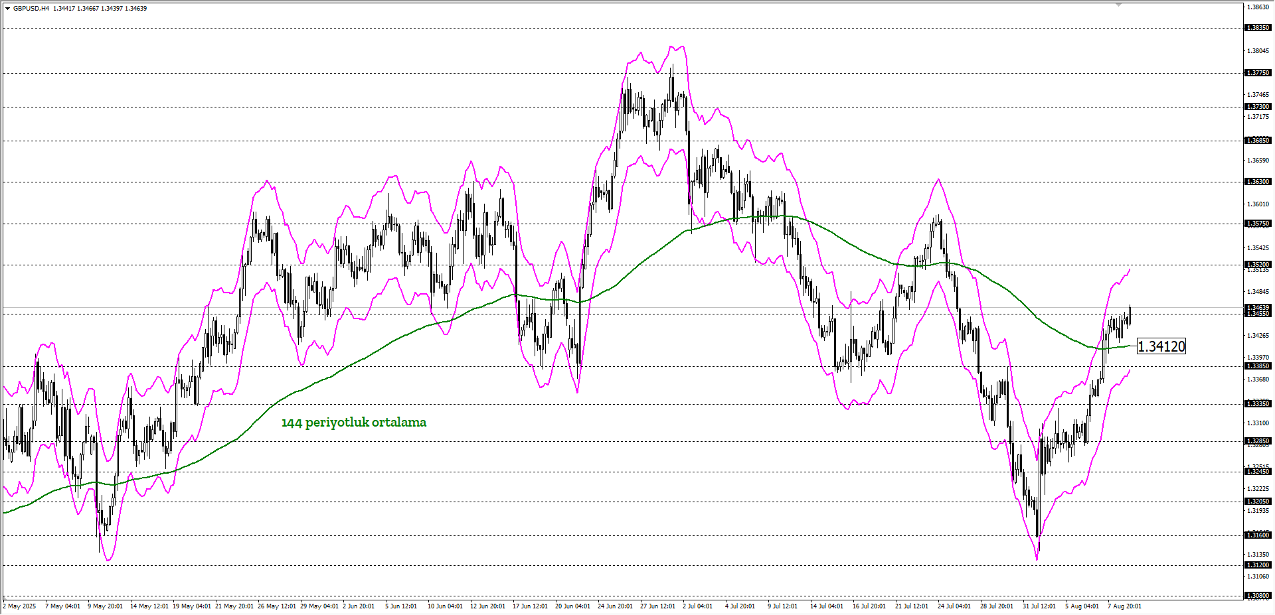The image size is (1275, 615).
Task: Click the '4 Jul 20:01' time axis label
Action: coord(740,606)
